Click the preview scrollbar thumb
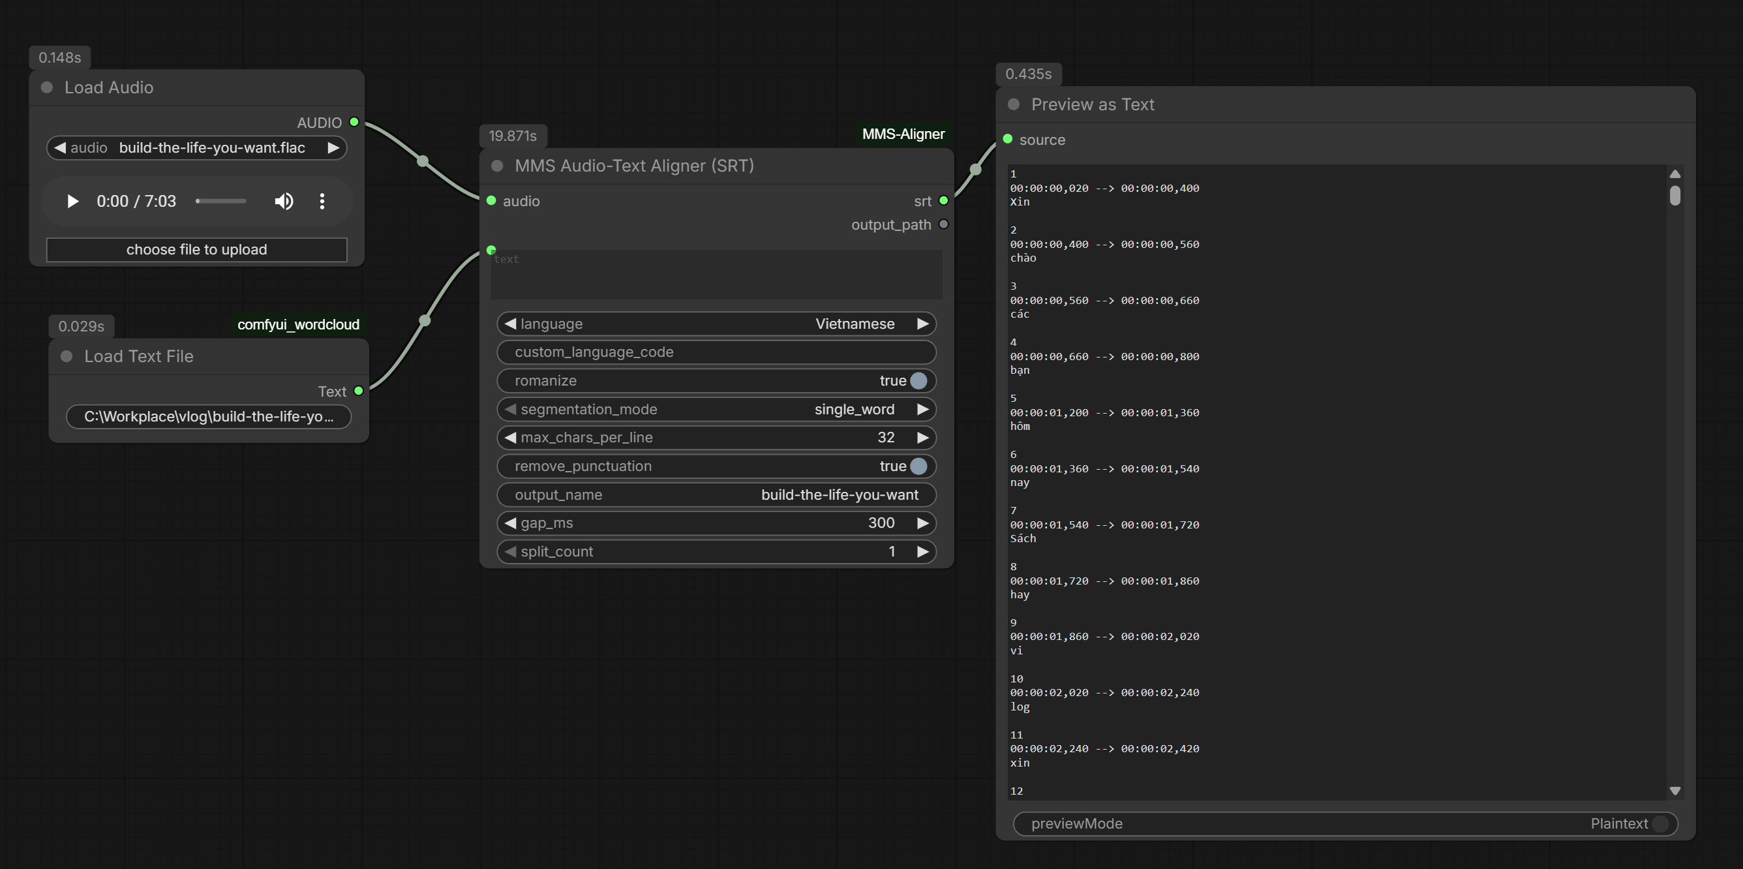Image resolution: width=1743 pixels, height=869 pixels. [1675, 195]
